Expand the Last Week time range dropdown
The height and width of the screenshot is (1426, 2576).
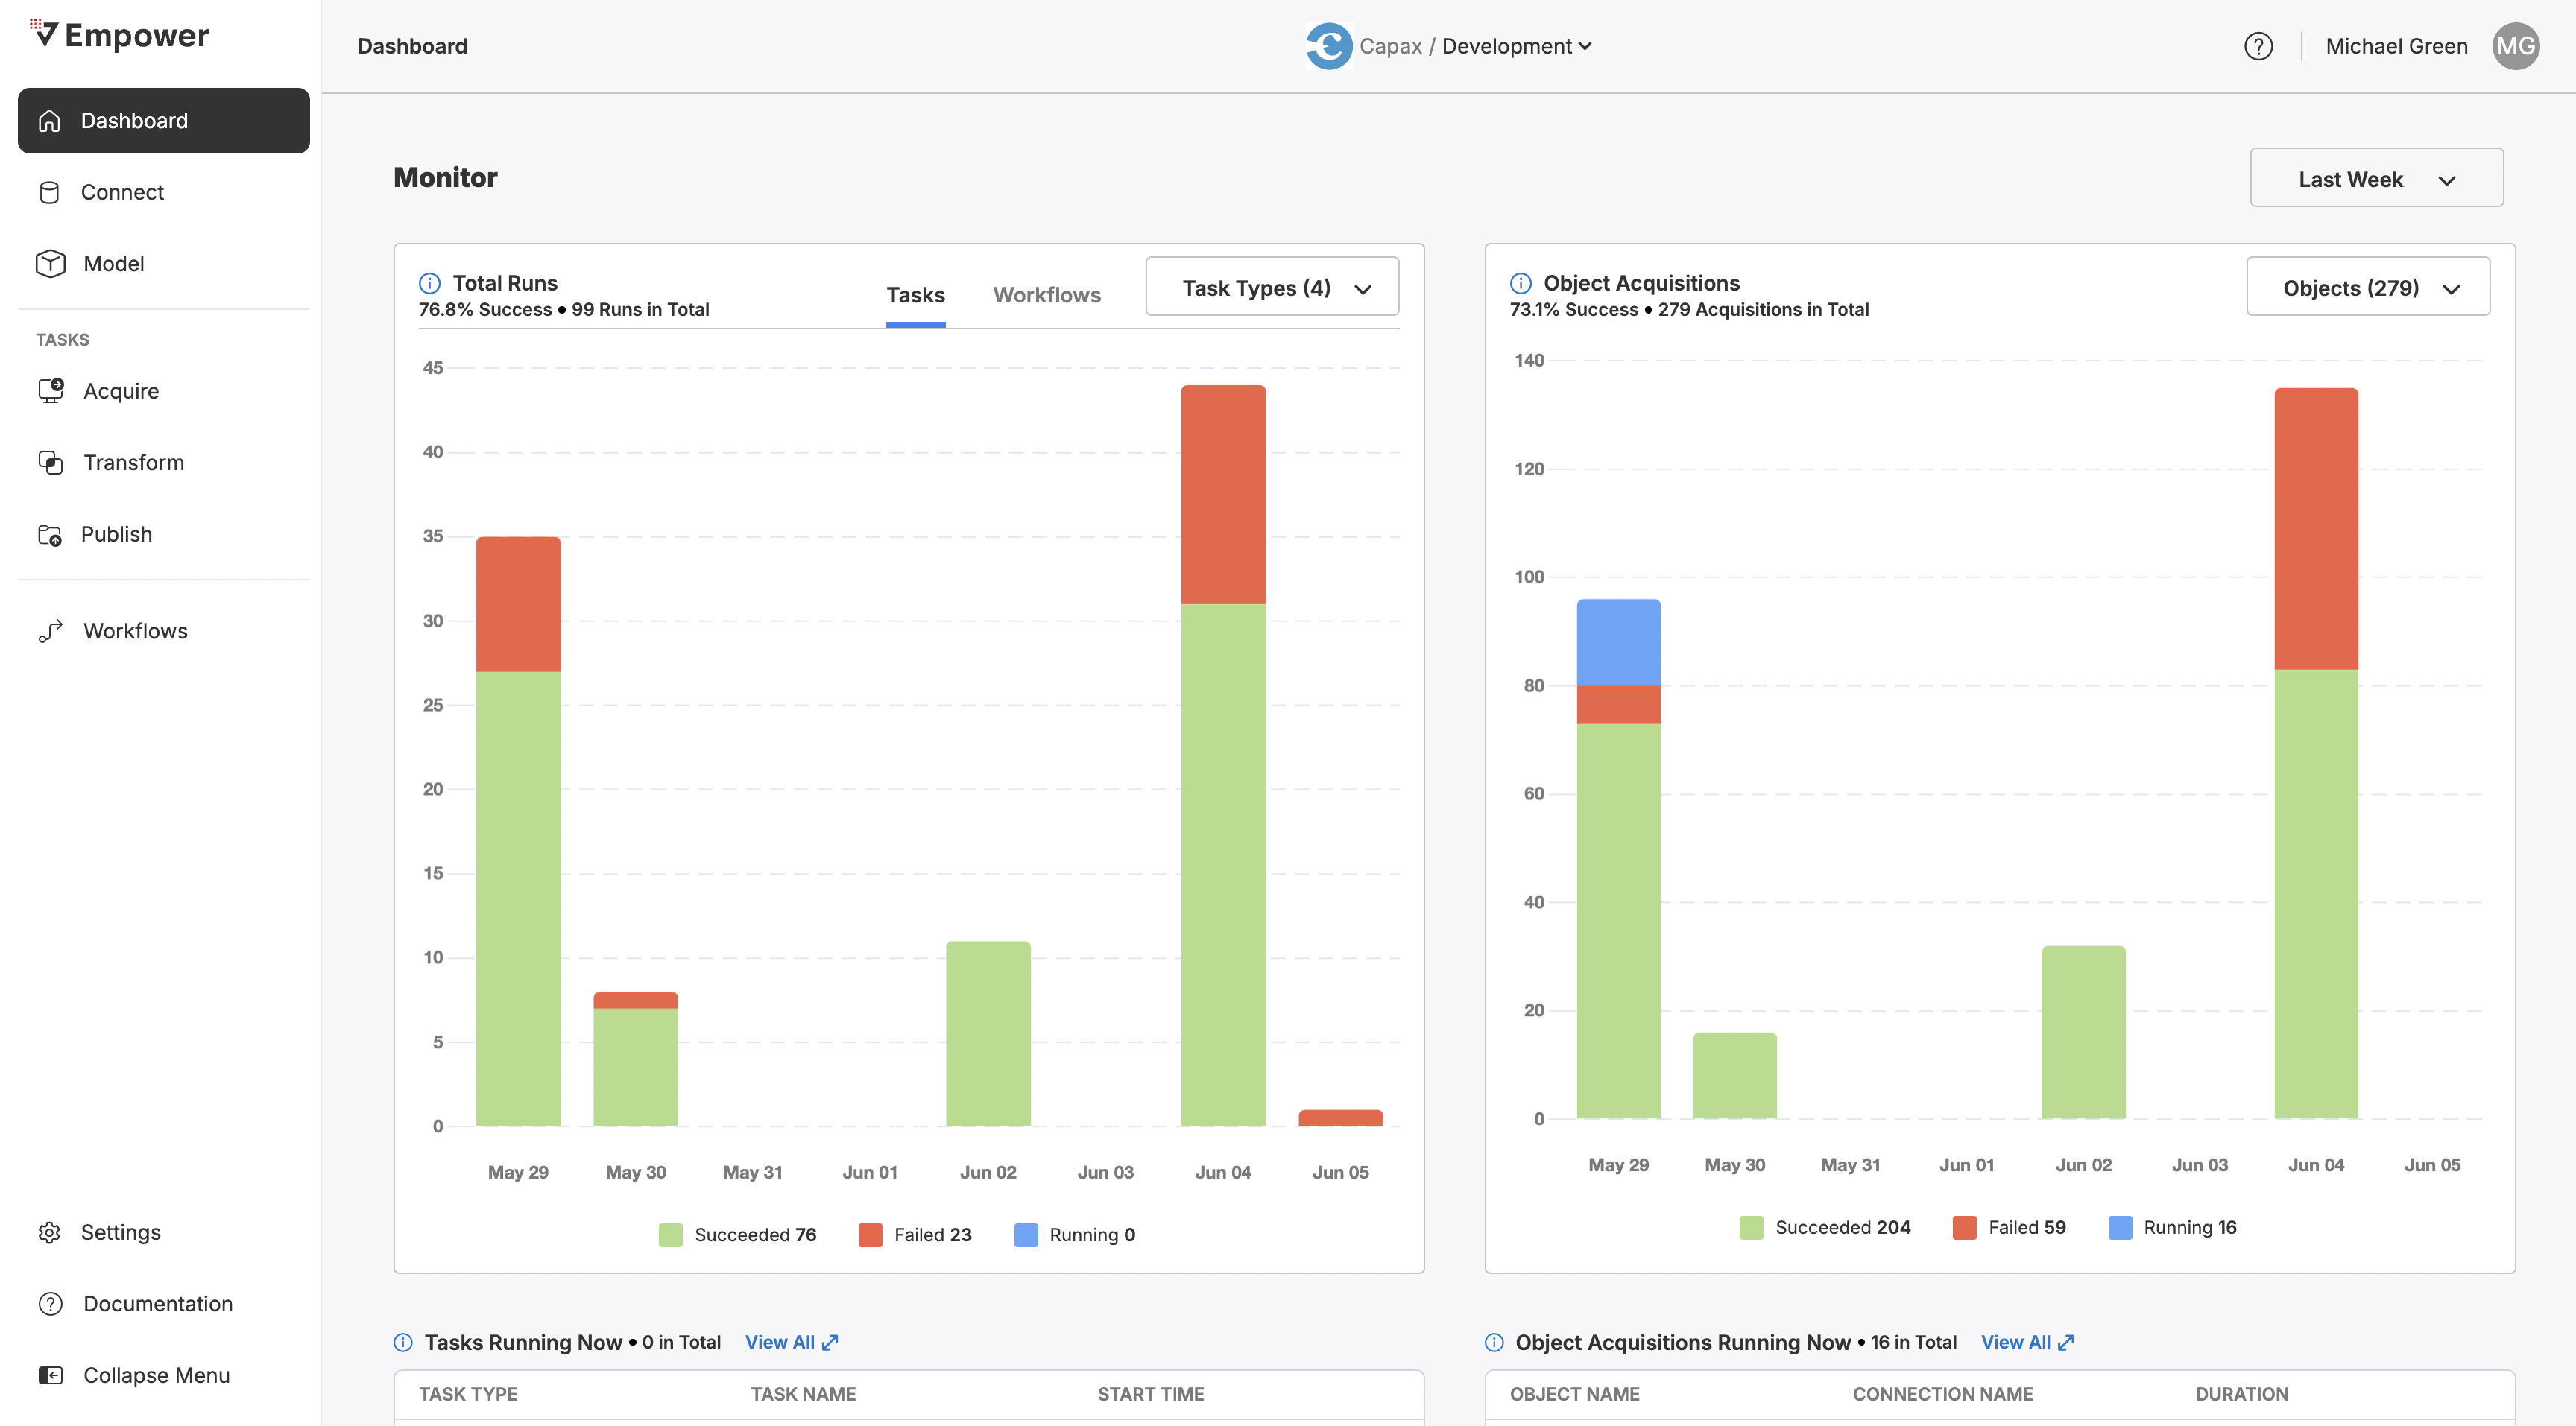(2376, 179)
